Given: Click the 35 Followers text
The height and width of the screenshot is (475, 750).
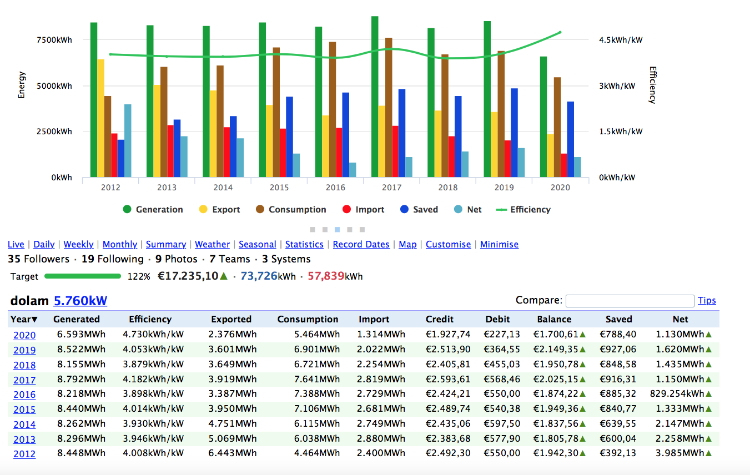Looking at the screenshot, I should click(x=39, y=259).
